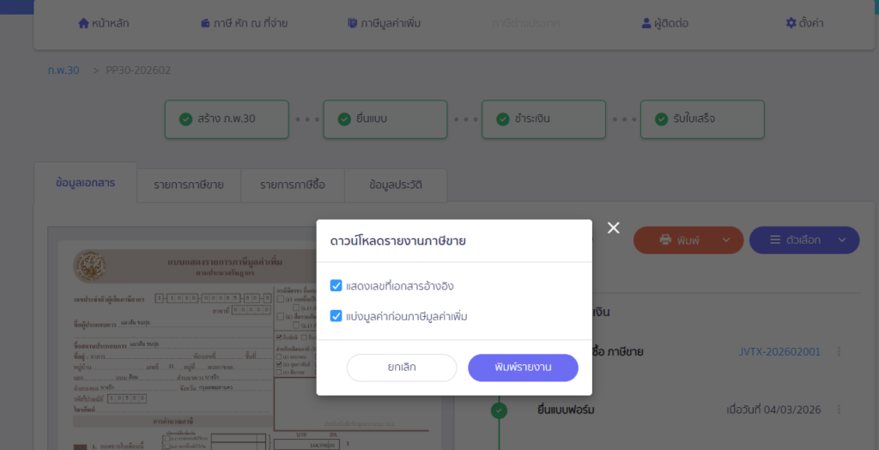Expand the พิมพ์ dropdown arrow
This screenshot has width=879, height=450.
pyautogui.click(x=726, y=240)
